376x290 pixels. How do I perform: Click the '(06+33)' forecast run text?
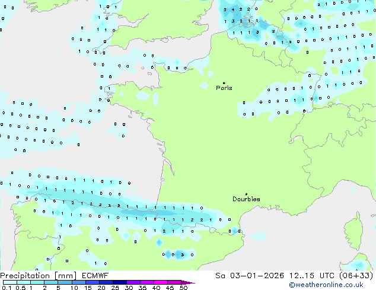point(356,276)
